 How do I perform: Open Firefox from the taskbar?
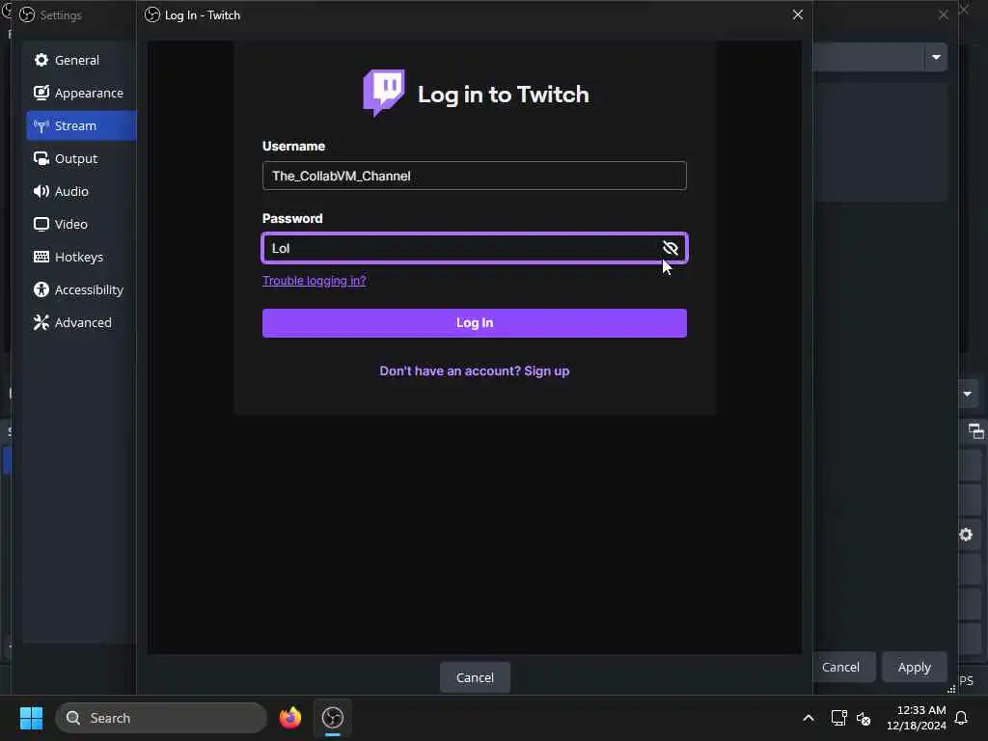click(289, 718)
